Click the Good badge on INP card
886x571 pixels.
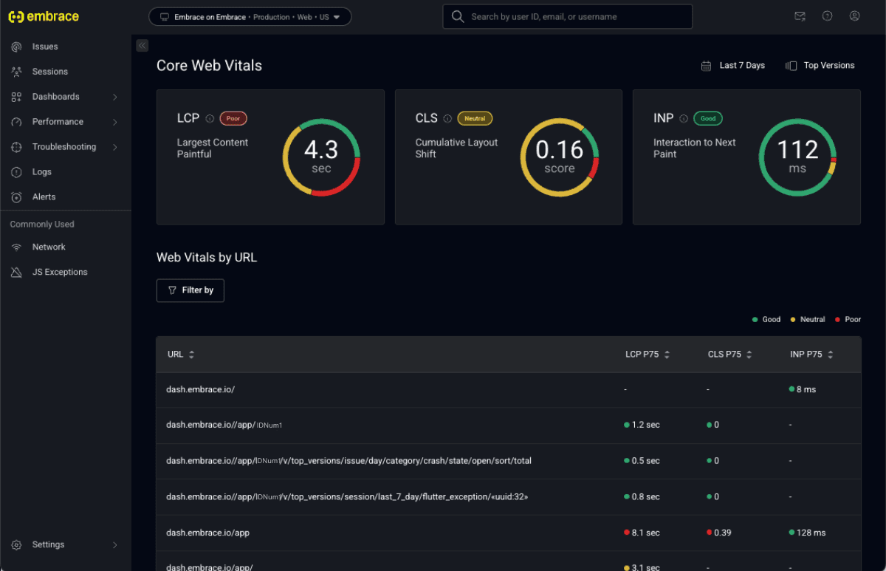coord(708,118)
